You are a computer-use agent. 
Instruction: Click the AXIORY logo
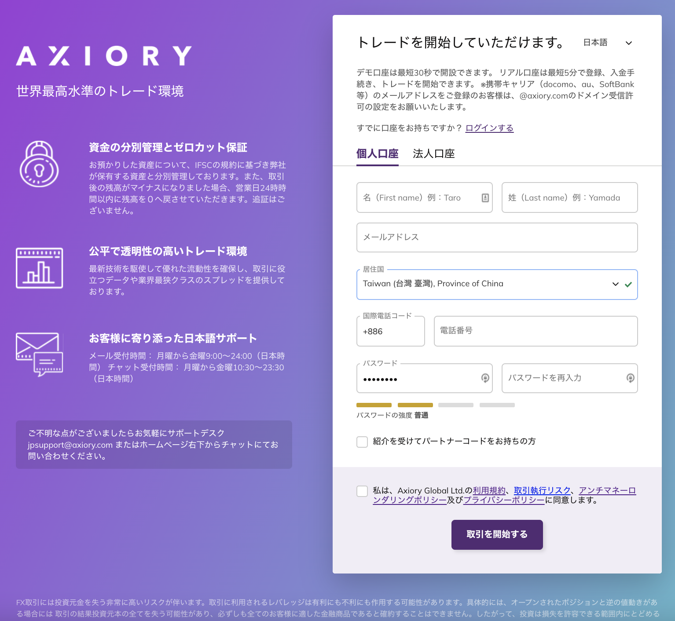(104, 56)
